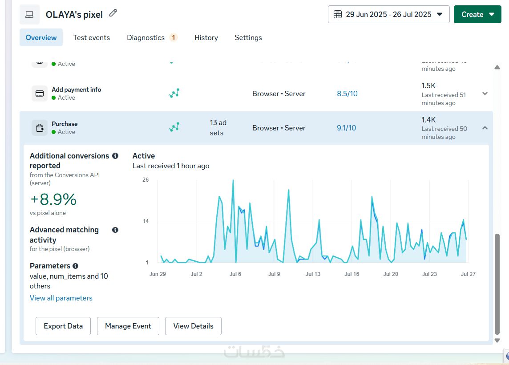
Task: Click the pencil edit icon beside OLAYA's pixel
Action: pyautogui.click(x=113, y=13)
